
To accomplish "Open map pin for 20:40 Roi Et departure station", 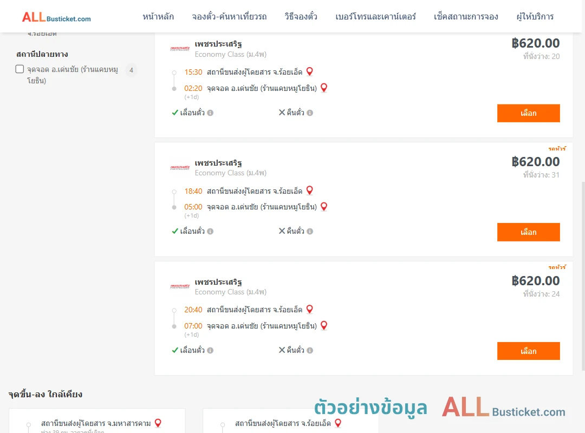I will [x=309, y=310].
